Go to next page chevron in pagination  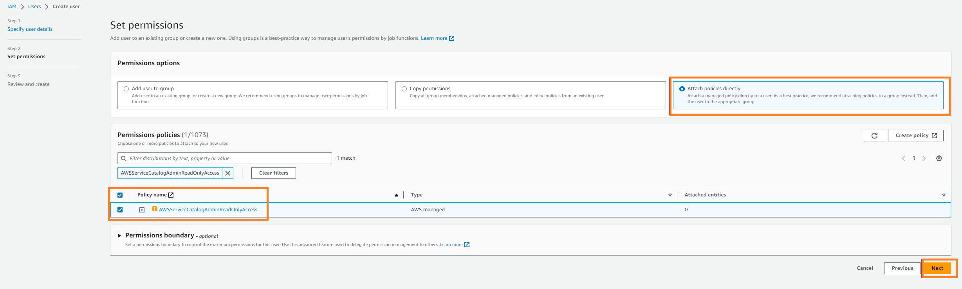point(924,158)
